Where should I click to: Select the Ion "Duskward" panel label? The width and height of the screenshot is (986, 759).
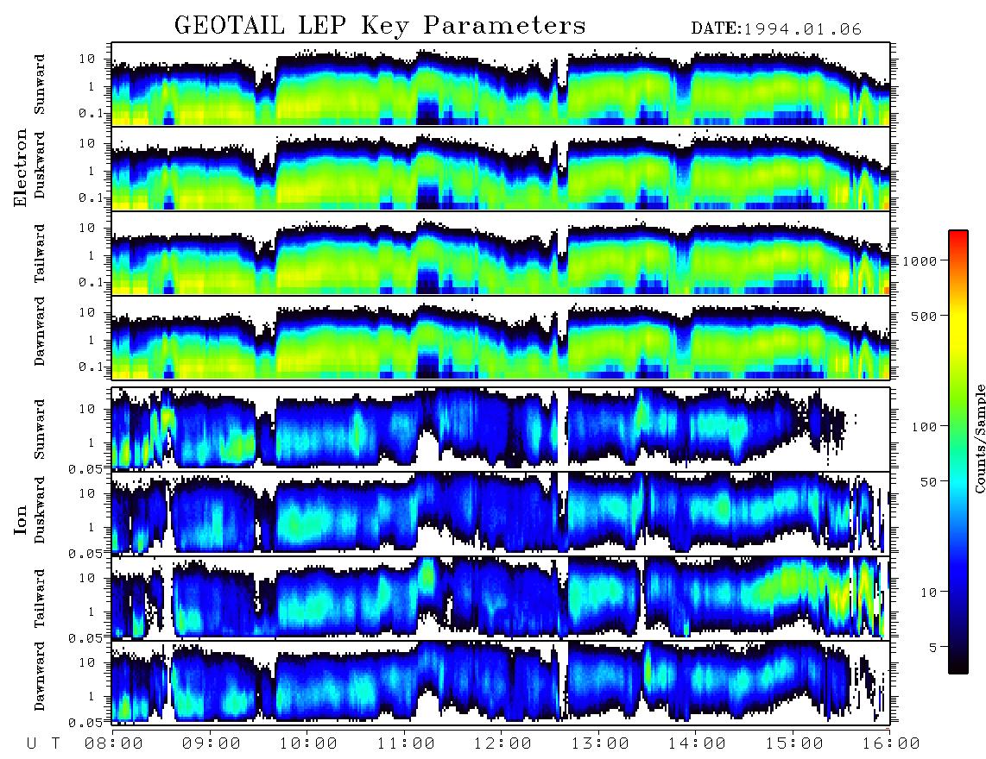tap(40, 510)
